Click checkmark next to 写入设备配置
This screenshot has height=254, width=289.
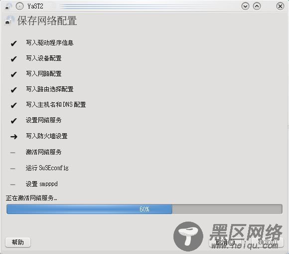[x=13, y=59]
